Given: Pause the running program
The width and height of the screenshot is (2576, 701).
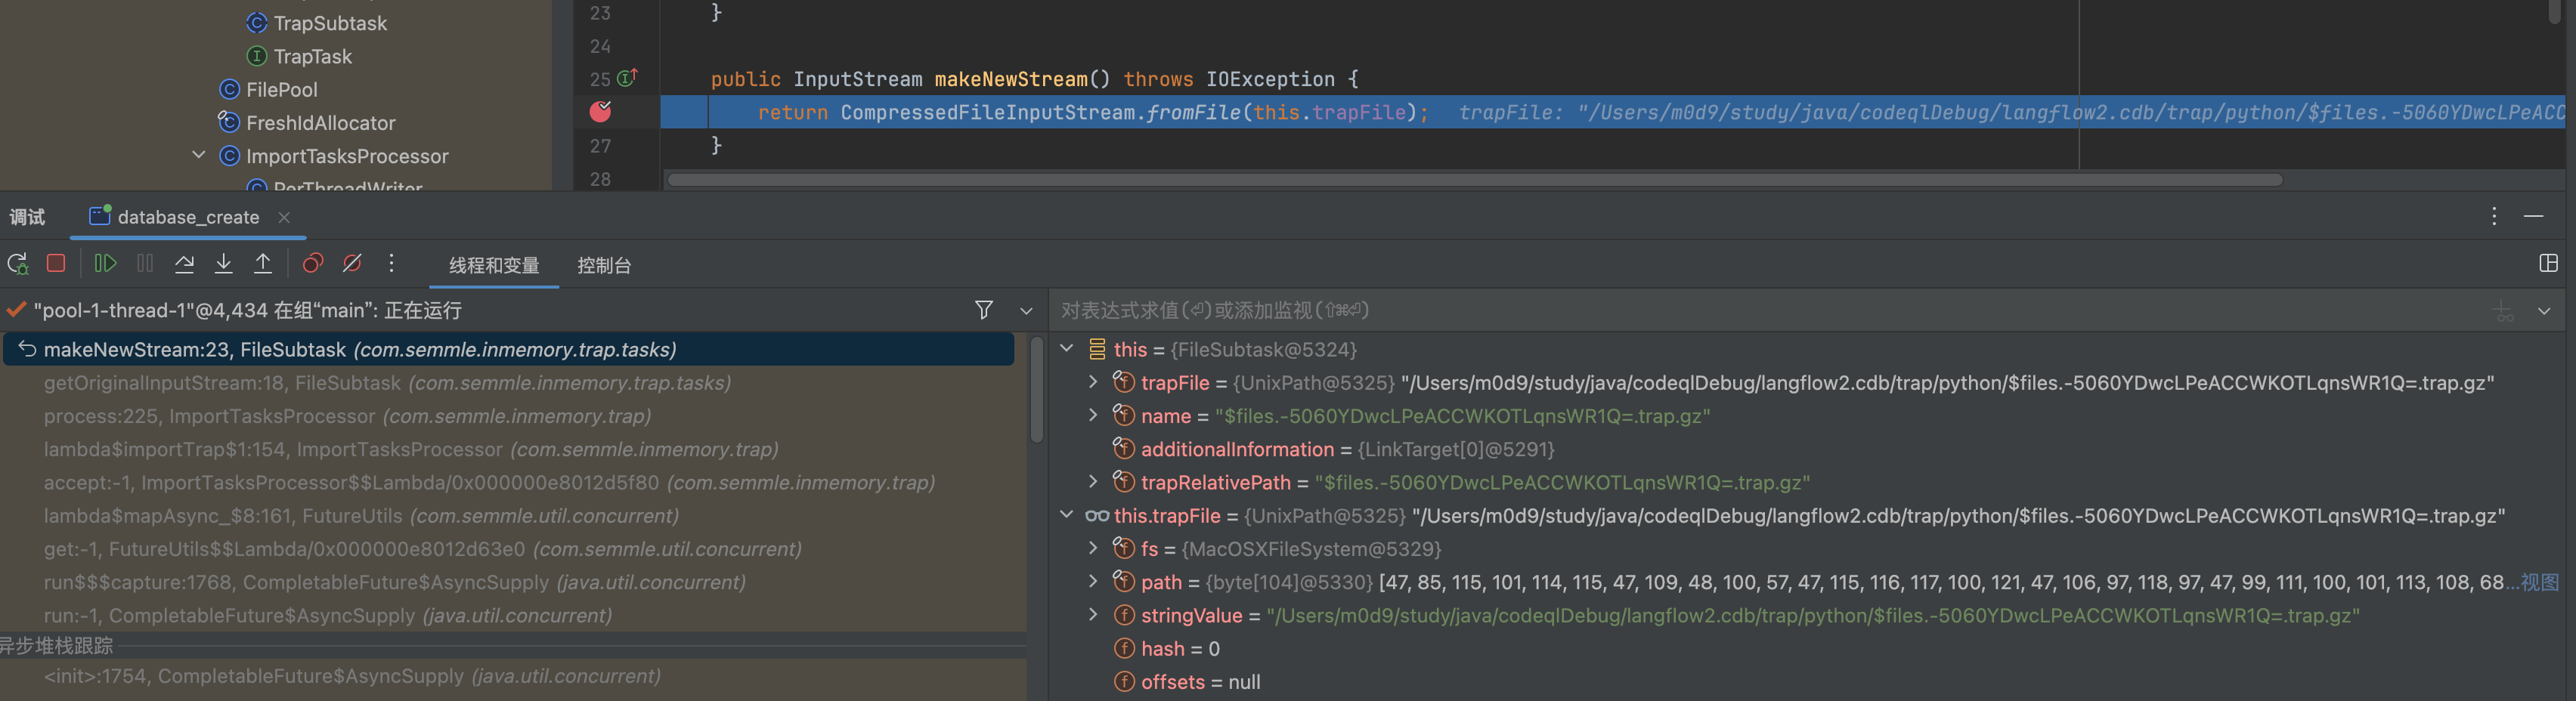Looking at the screenshot, I should (145, 263).
